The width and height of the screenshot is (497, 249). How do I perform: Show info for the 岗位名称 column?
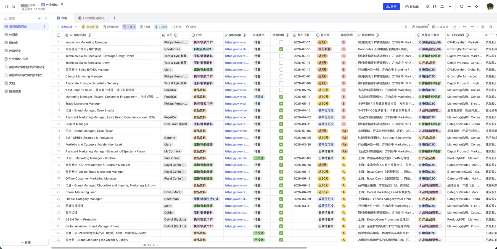click(89, 35)
